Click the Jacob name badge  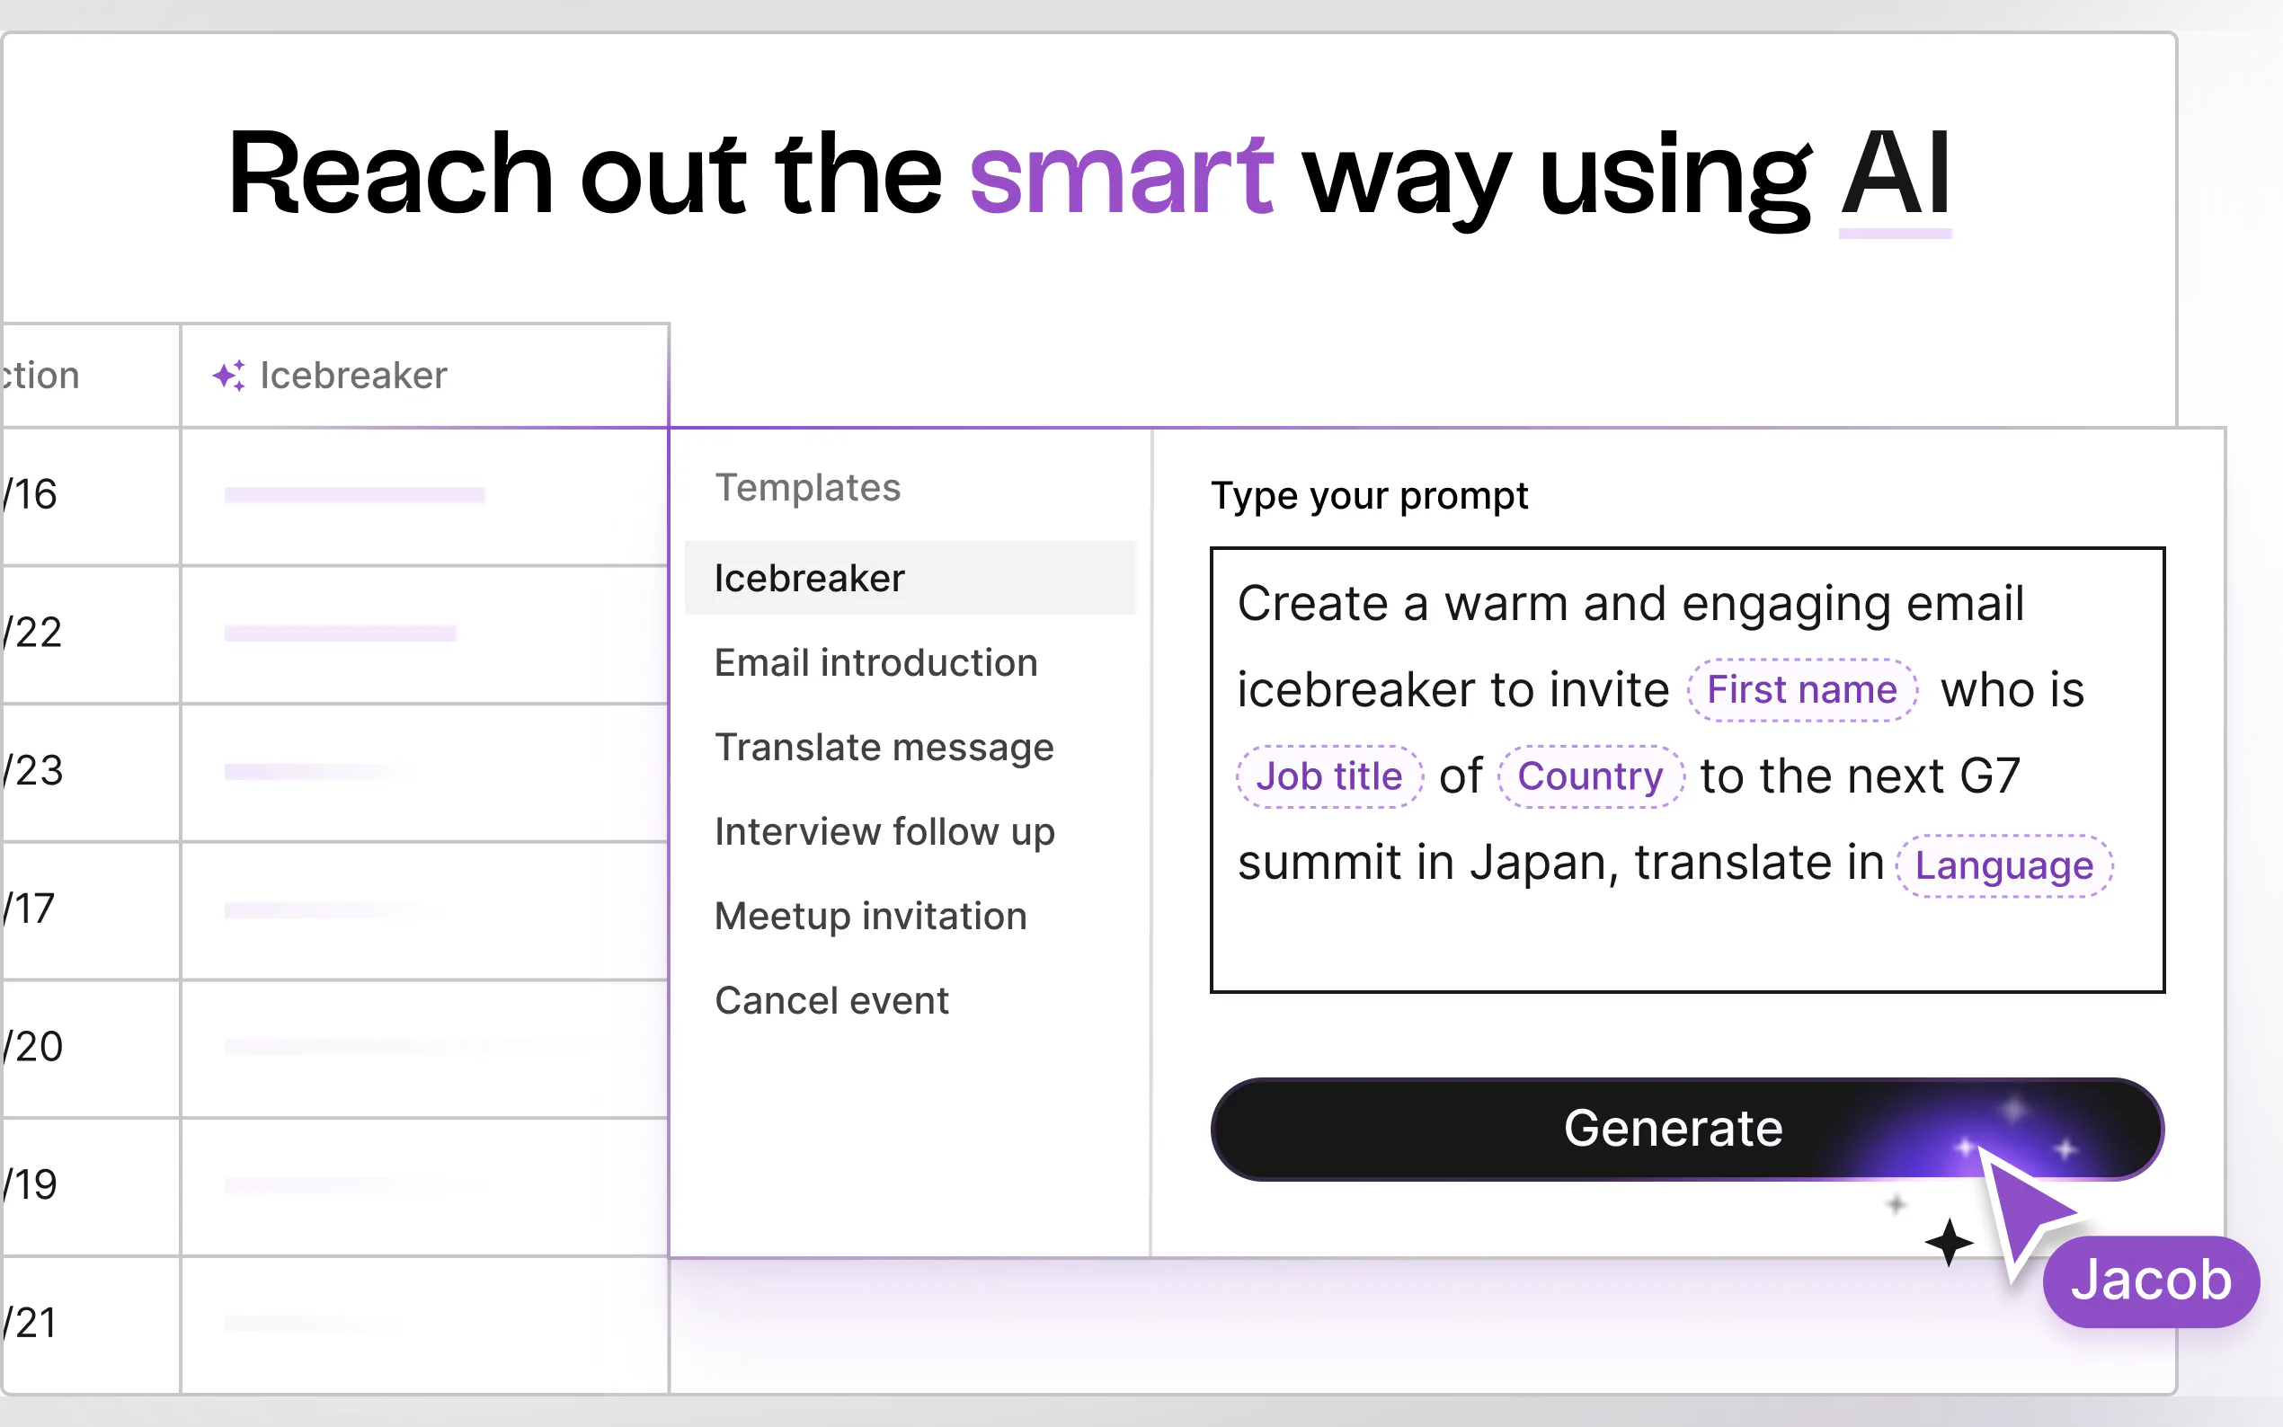point(2150,1281)
